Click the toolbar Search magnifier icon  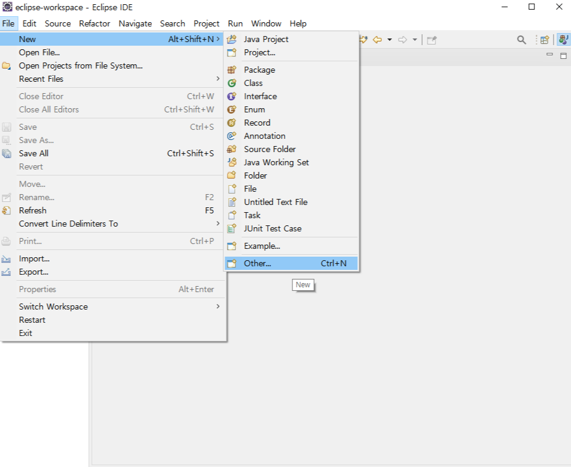pyautogui.click(x=522, y=40)
